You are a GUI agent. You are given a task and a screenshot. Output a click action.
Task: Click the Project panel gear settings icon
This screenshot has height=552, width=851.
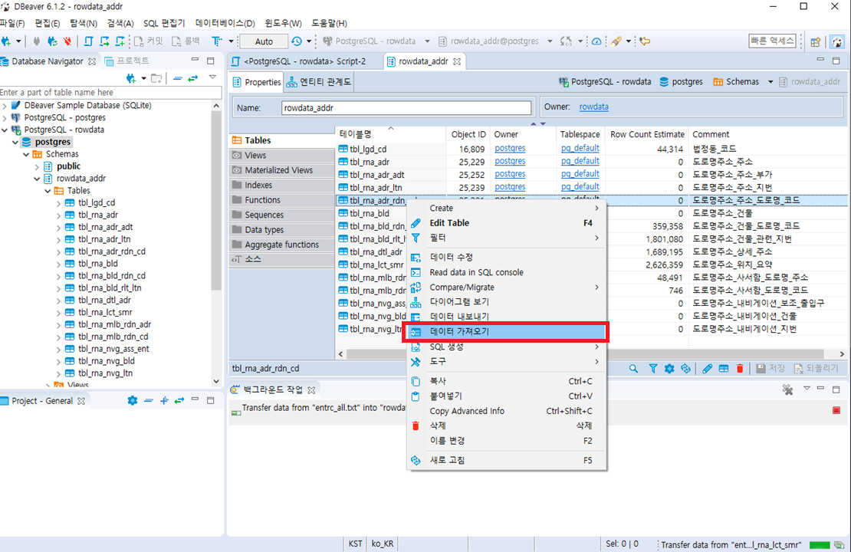pyautogui.click(x=133, y=400)
